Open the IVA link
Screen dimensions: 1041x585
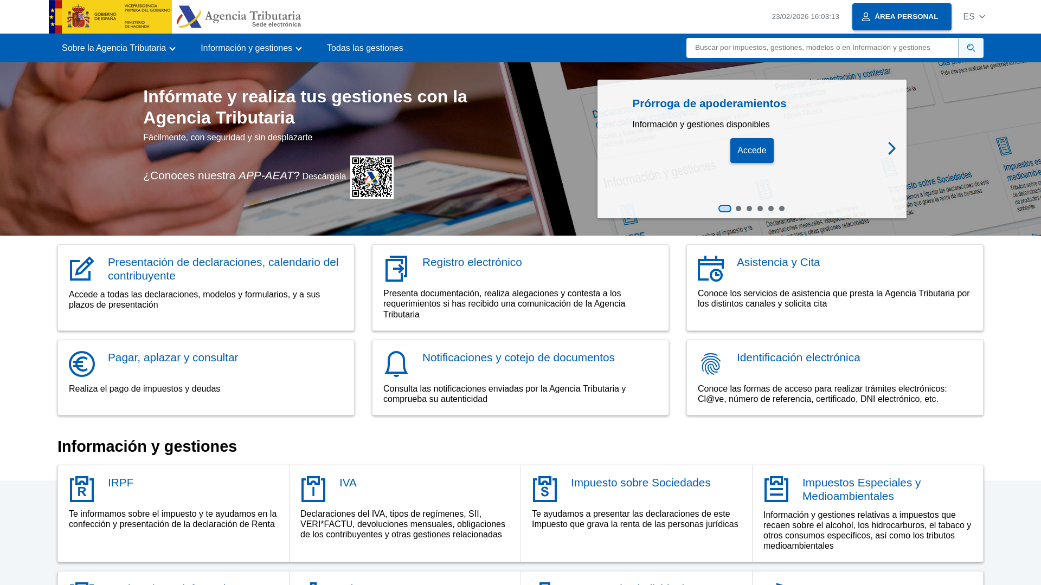pos(348,483)
